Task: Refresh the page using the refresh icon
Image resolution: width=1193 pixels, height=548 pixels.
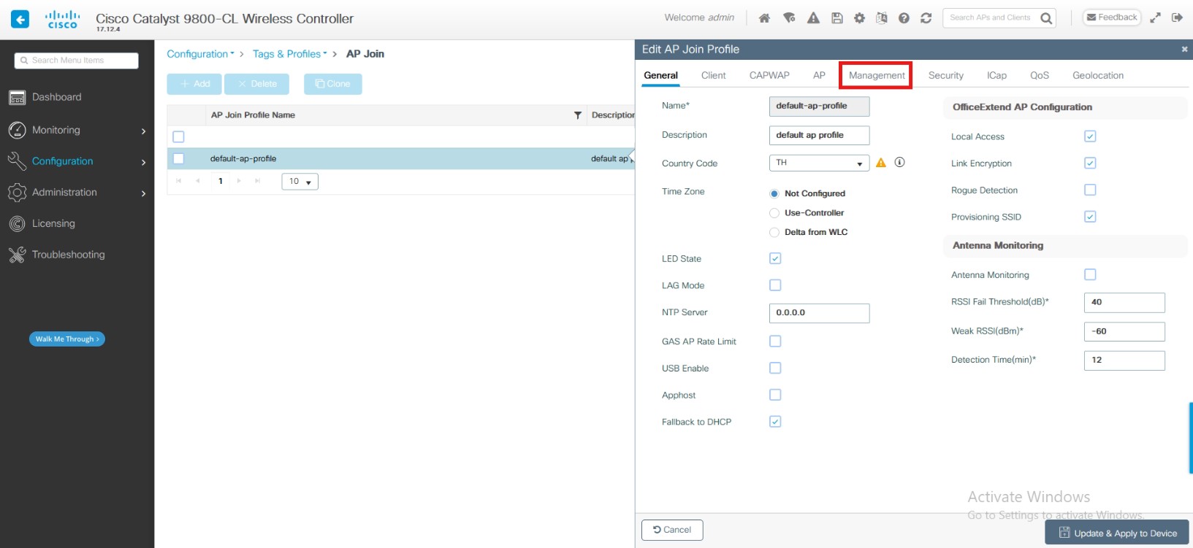Action: pyautogui.click(x=926, y=18)
